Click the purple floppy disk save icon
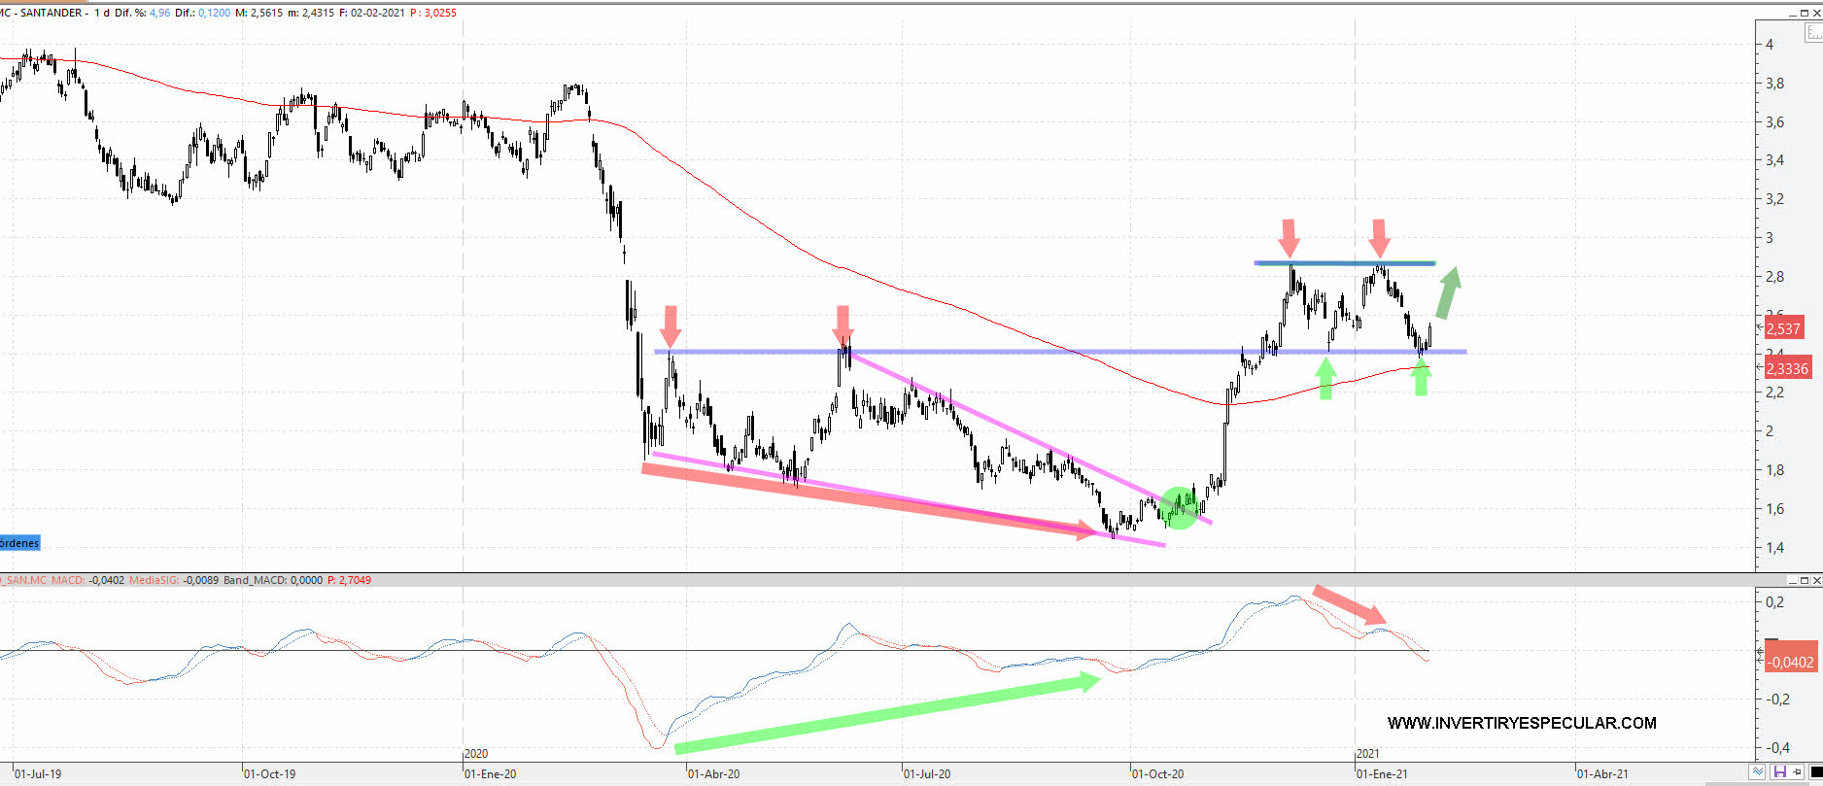This screenshot has height=786, width=1823. (x=1779, y=772)
